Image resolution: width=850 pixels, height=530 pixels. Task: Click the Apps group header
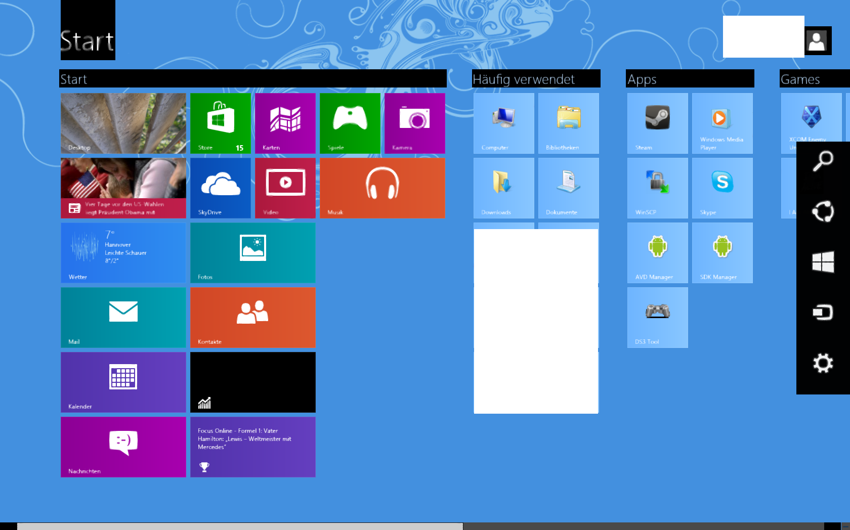(642, 79)
